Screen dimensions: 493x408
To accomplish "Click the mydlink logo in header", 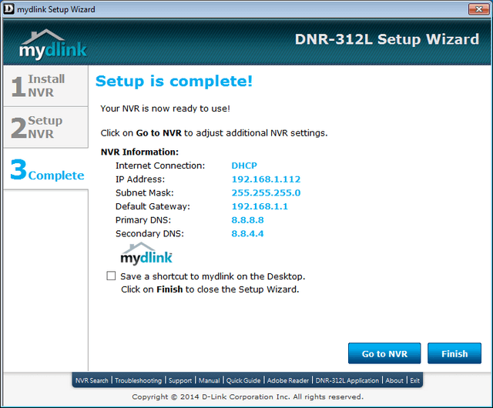I will pos(53,44).
